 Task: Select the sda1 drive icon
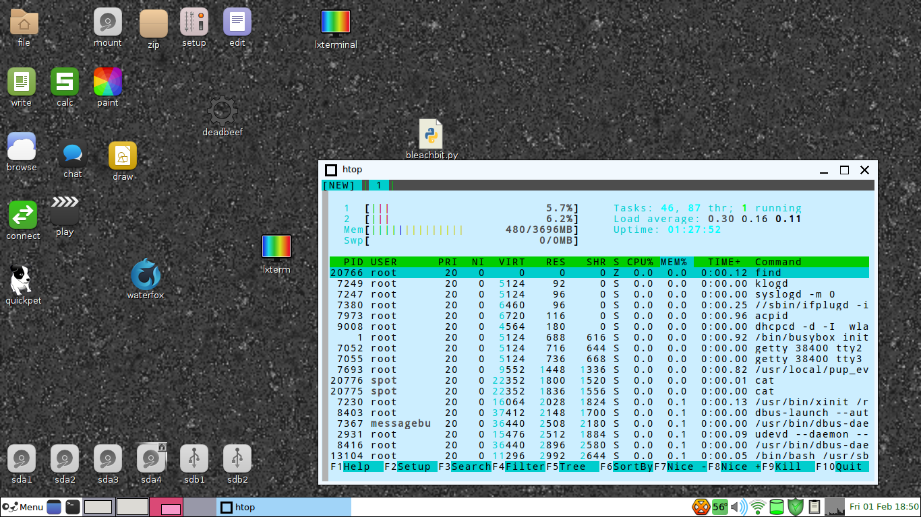(x=22, y=459)
